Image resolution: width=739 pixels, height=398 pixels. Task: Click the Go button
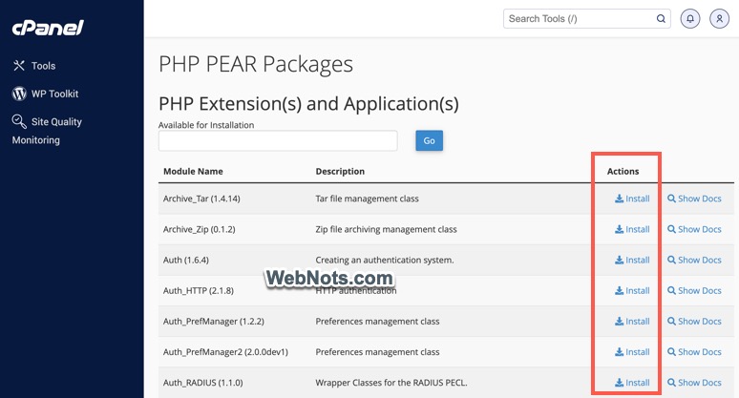click(429, 141)
